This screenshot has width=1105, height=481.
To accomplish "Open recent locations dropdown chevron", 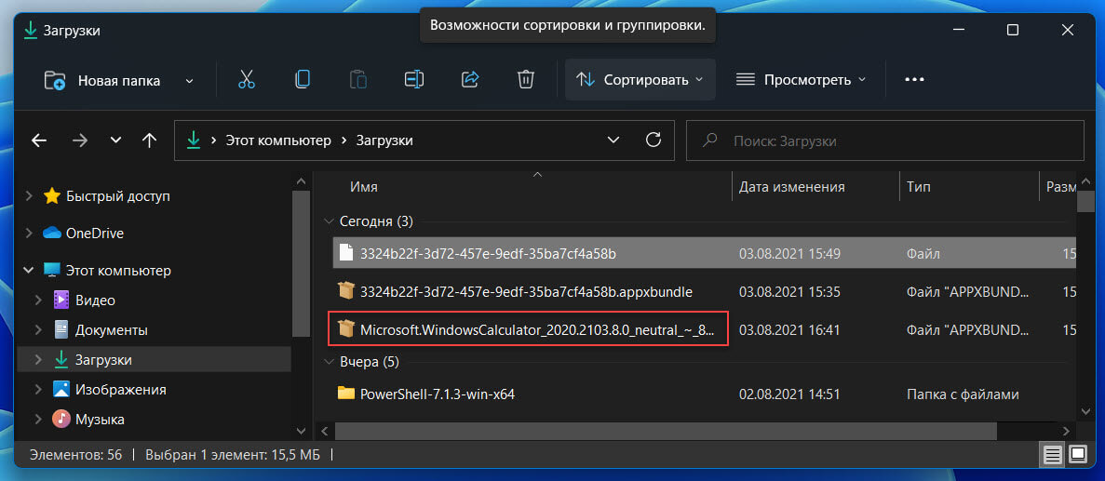I will click(x=115, y=140).
